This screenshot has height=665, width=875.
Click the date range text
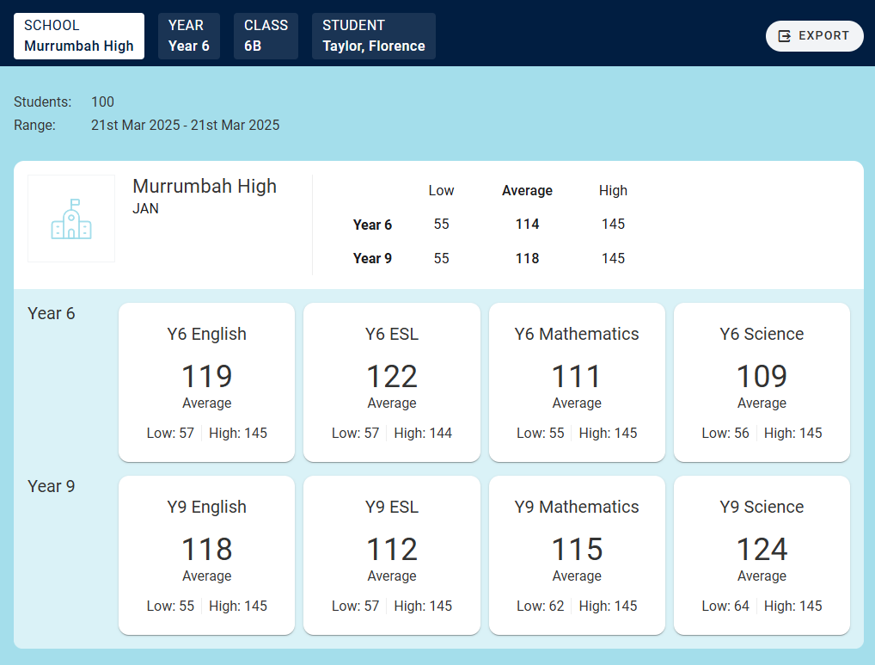click(x=185, y=126)
